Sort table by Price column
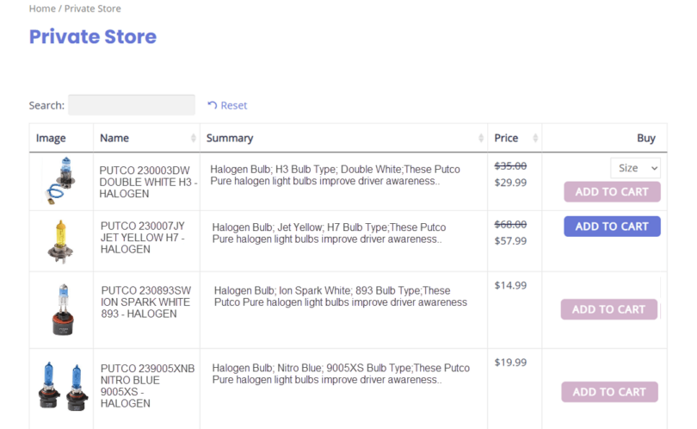Image resolution: width=697 pixels, height=429 pixels. pos(515,138)
